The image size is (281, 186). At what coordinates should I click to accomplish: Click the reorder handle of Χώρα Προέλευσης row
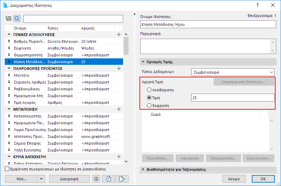click(9, 130)
